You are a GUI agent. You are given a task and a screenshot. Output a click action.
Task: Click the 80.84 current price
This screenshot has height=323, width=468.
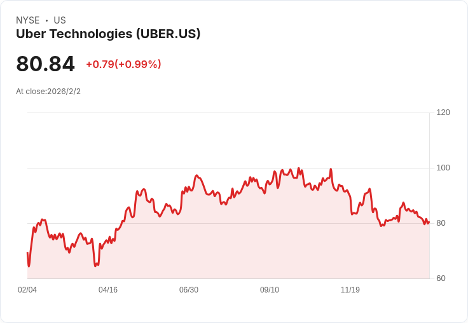click(45, 64)
